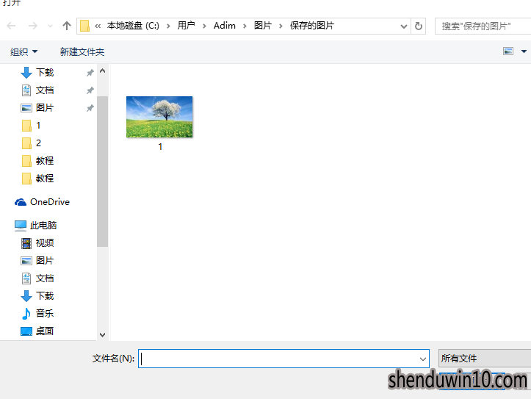
Task: Open address bar history dropdown
Action: 404,26
